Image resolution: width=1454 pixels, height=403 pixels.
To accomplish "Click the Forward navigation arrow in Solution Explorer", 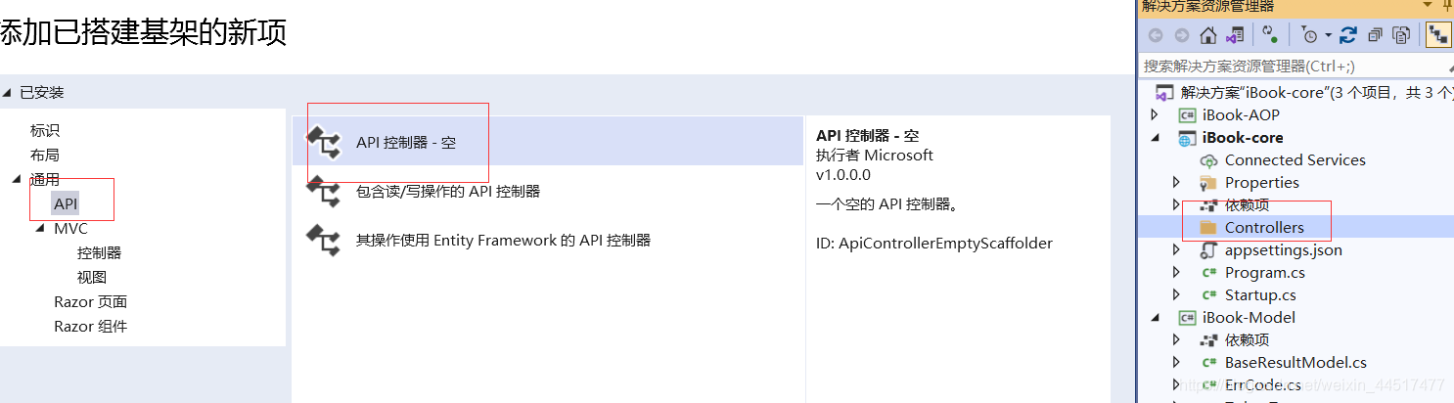I will coord(1182,35).
